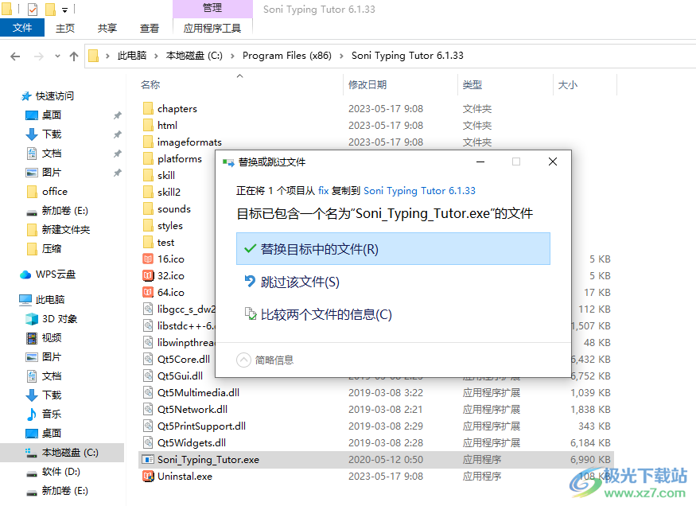Click 跳过该文件 to skip copying
Viewport: 696px width, 506px height.
[299, 280]
